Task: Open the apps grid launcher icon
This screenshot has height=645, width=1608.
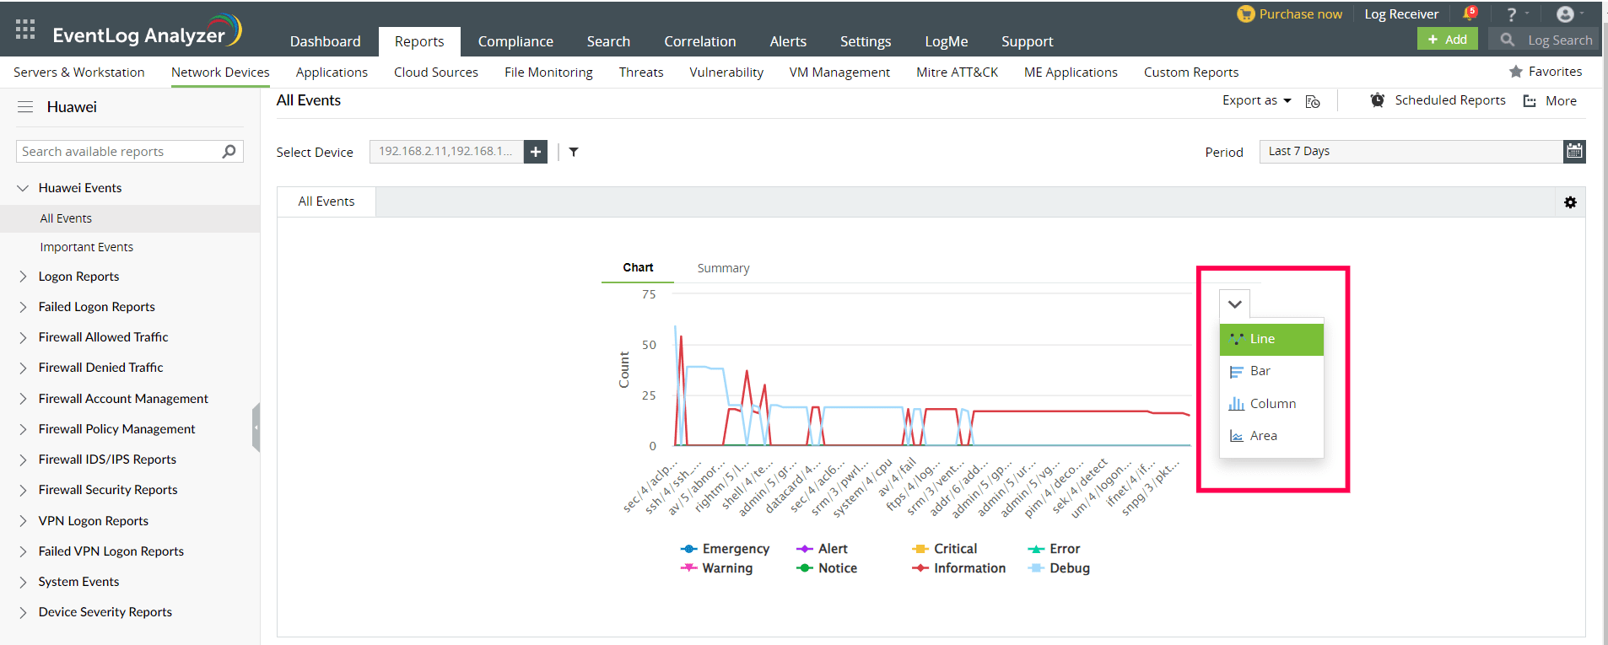Action: [25, 30]
